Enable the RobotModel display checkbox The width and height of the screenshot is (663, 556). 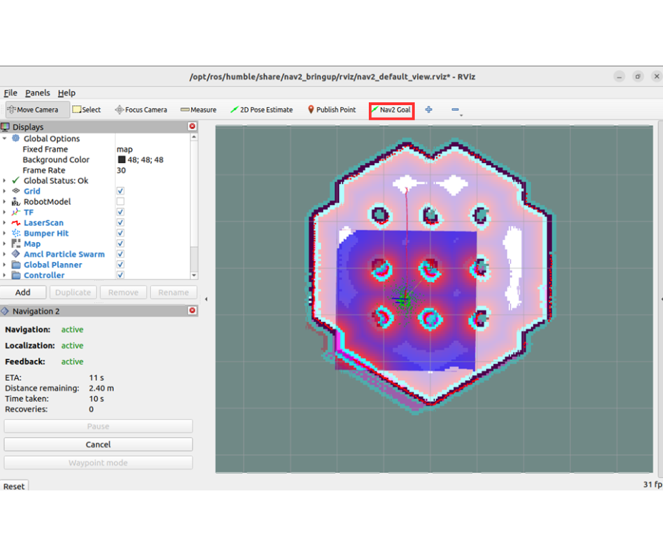pos(121,202)
